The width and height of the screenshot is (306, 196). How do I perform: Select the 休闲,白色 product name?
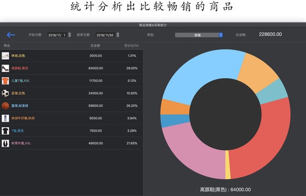18,55
